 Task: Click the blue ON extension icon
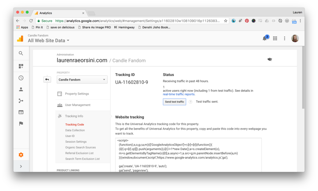pos(294,21)
